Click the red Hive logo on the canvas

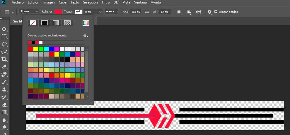[x=162, y=116]
